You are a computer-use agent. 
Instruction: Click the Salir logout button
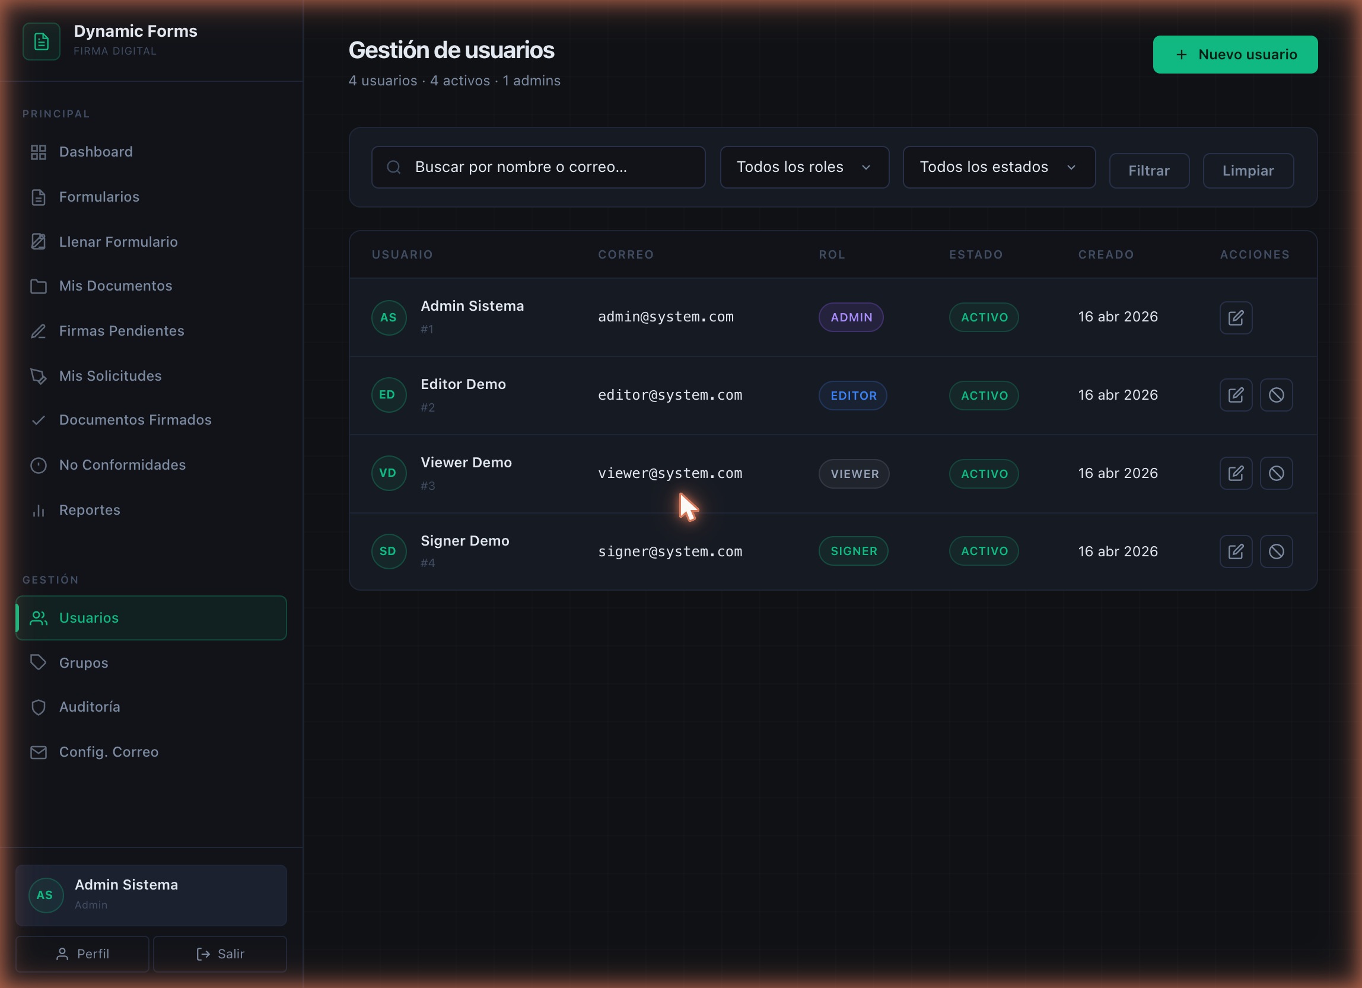click(220, 954)
